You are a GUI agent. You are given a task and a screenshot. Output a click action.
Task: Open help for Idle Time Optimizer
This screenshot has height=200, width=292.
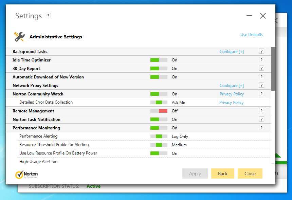tap(261, 60)
